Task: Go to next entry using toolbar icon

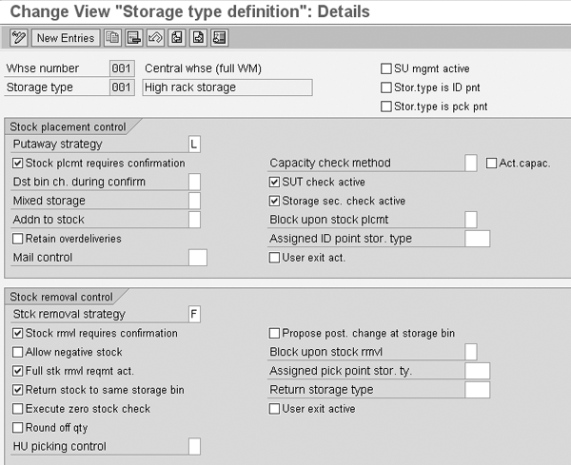Action: pos(198,38)
